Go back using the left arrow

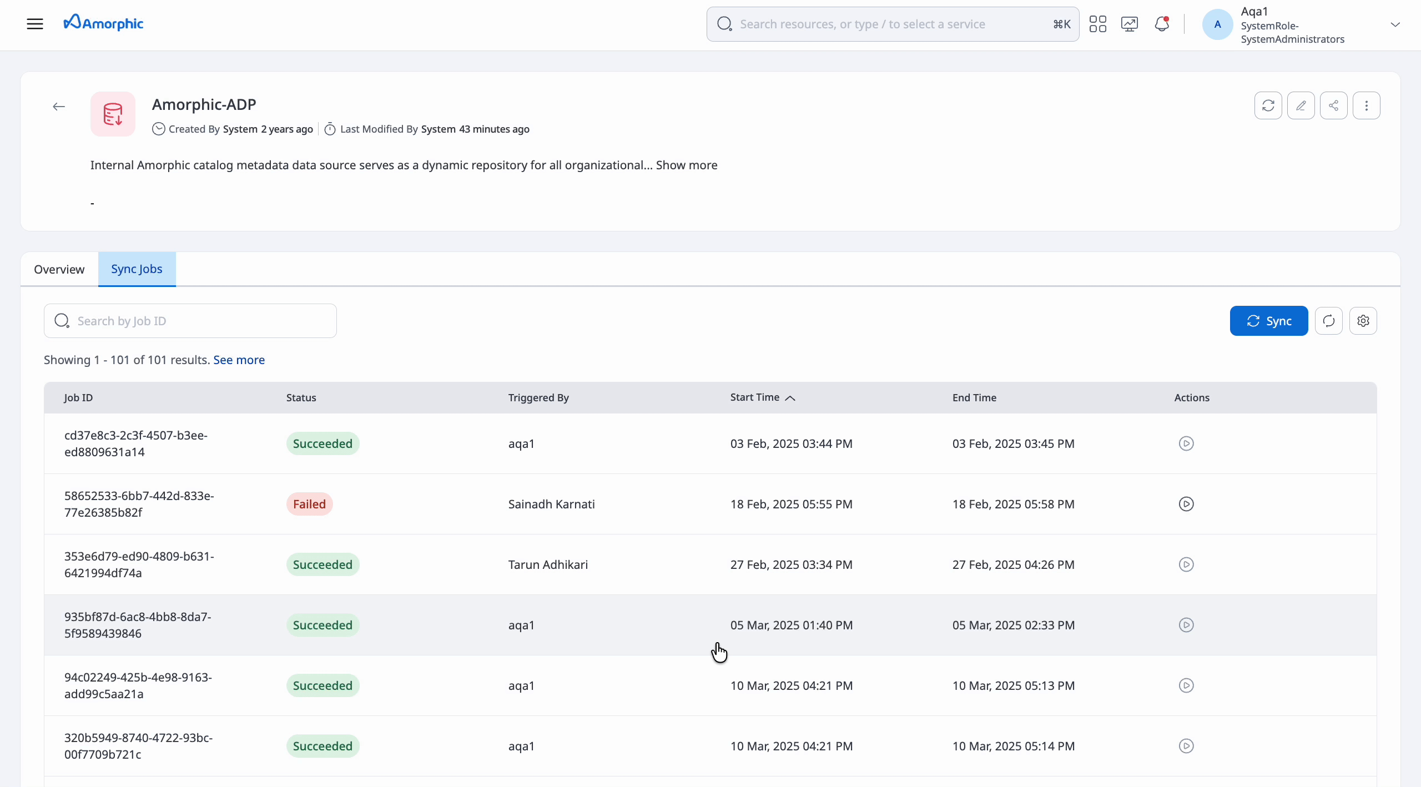click(x=59, y=107)
